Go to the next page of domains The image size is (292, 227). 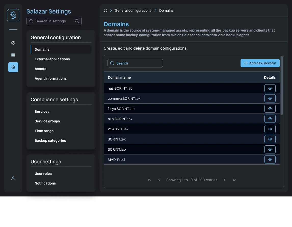(x=224, y=180)
